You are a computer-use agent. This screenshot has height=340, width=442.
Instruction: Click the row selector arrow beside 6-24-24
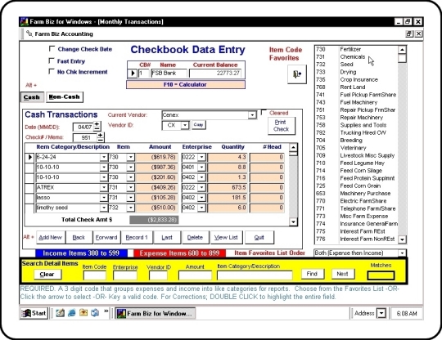click(29, 157)
